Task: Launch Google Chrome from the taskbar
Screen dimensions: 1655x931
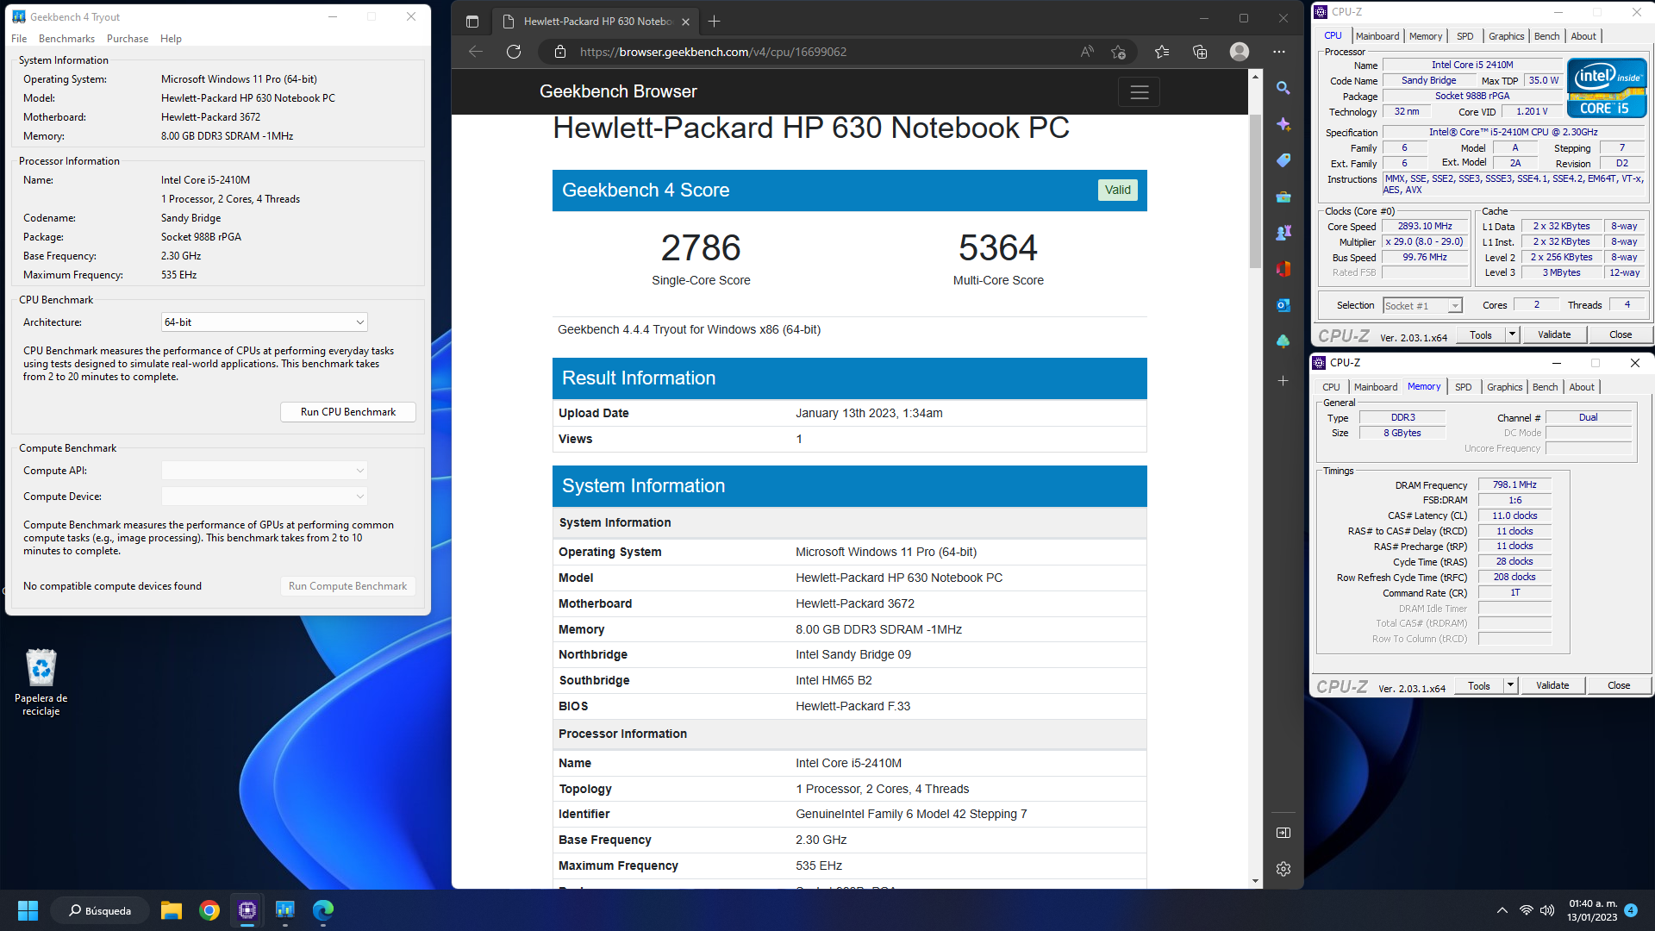Action: tap(209, 910)
